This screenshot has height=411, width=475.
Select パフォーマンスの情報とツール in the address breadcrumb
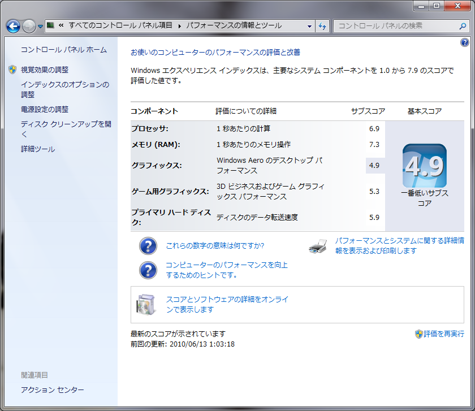(x=234, y=26)
